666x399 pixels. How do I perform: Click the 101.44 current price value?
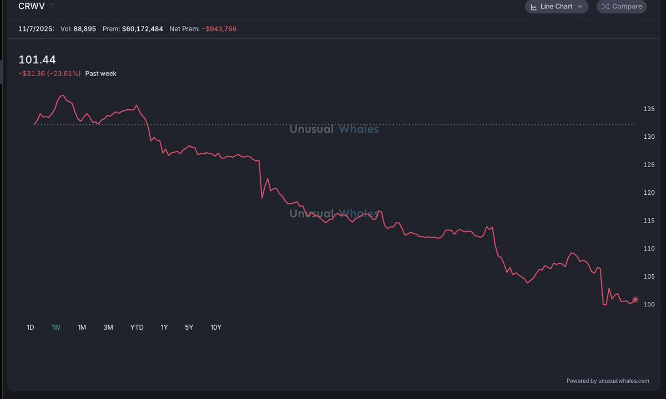click(x=37, y=60)
